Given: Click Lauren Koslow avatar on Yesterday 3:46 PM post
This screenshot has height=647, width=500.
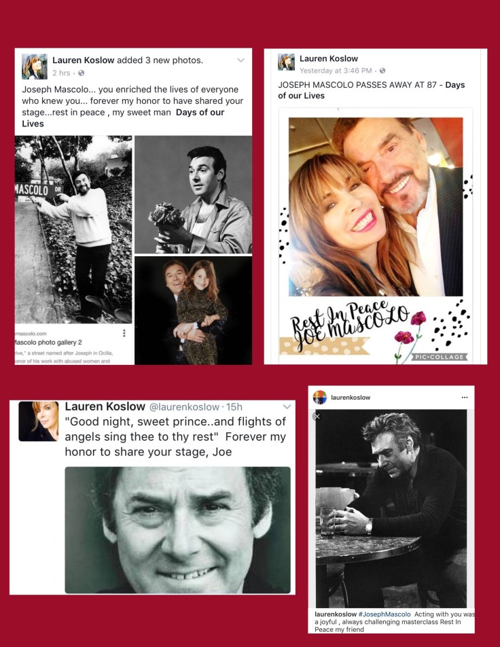Looking at the screenshot, I should [286, 62].
